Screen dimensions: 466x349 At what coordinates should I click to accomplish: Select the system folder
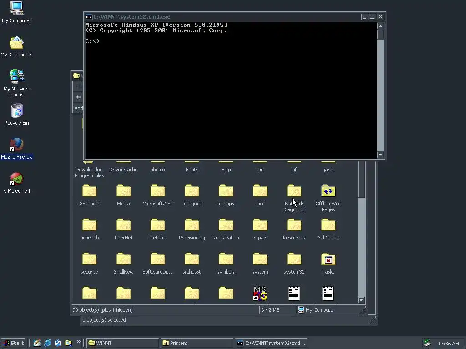click(x=260, y=264)
